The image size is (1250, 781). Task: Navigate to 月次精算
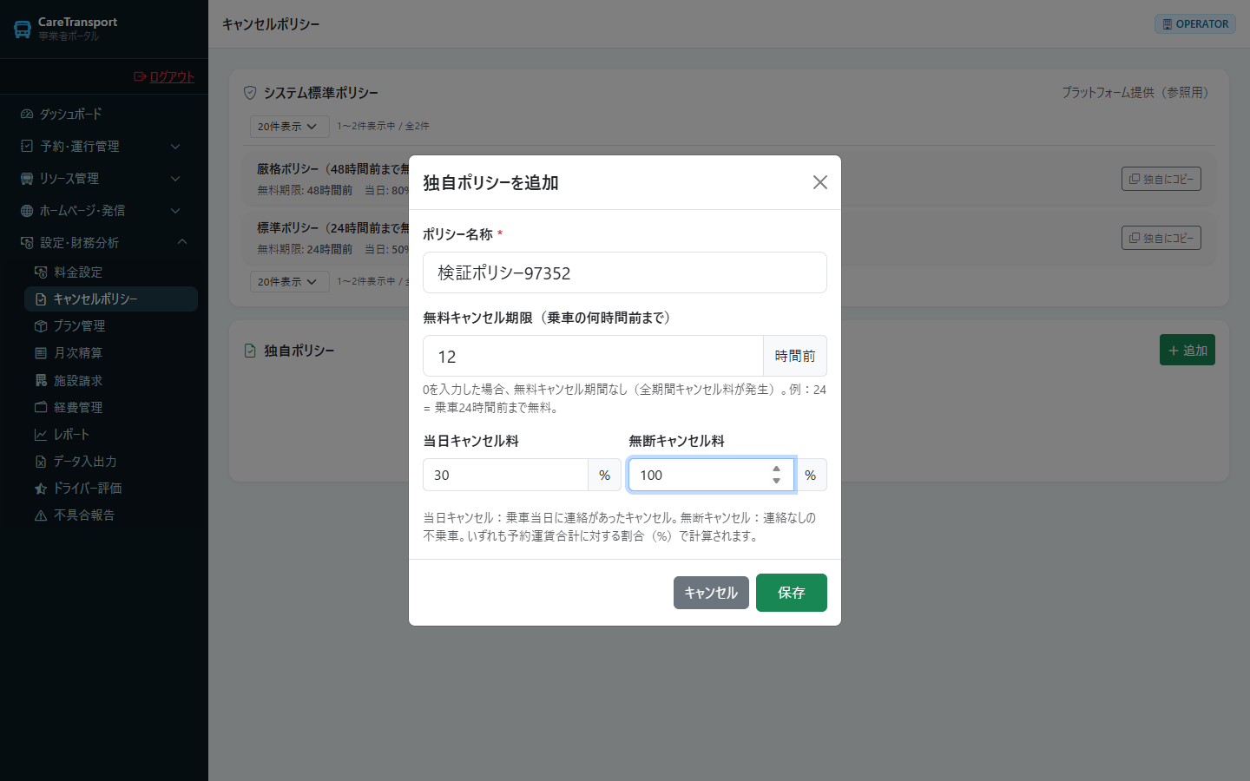(x=111, y=352)
